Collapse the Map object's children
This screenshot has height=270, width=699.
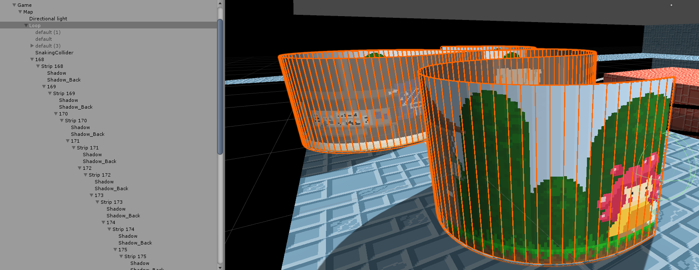20,12
